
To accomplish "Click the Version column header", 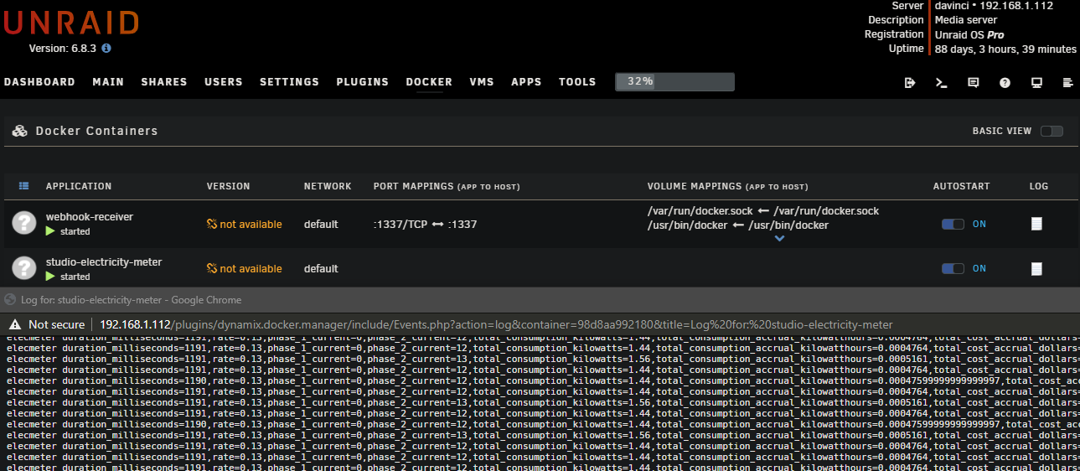I will [229, 186].
